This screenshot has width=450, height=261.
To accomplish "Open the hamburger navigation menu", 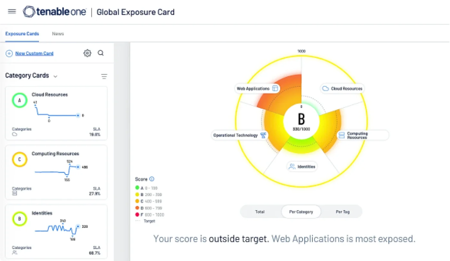I will click(12, 11).
